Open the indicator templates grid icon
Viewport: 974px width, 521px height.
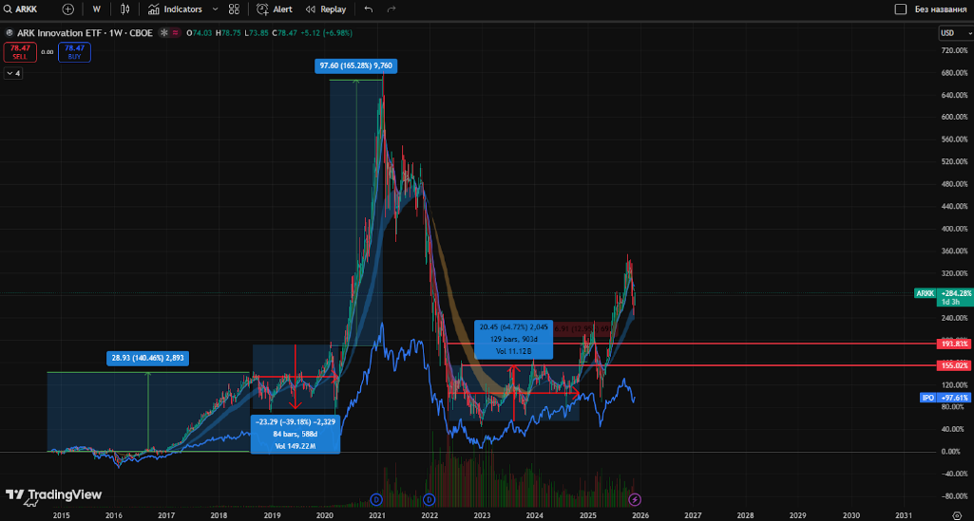(x=234, y=9)
